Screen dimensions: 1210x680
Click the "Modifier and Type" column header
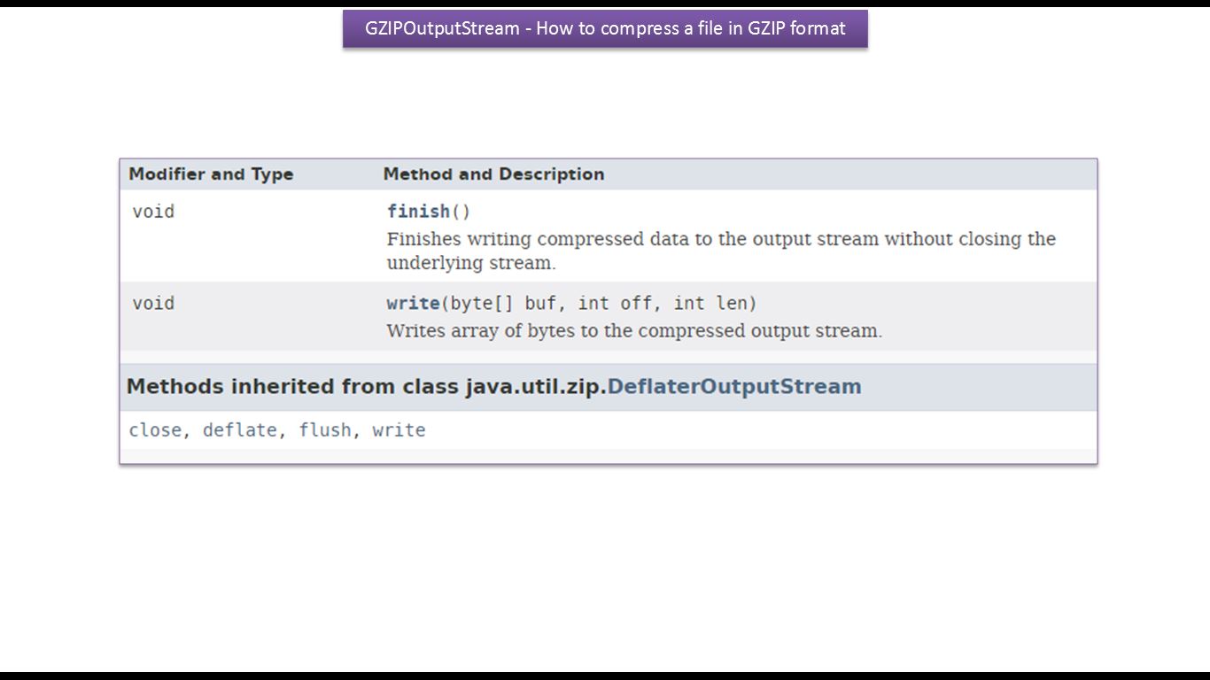[x=211, y=174]
